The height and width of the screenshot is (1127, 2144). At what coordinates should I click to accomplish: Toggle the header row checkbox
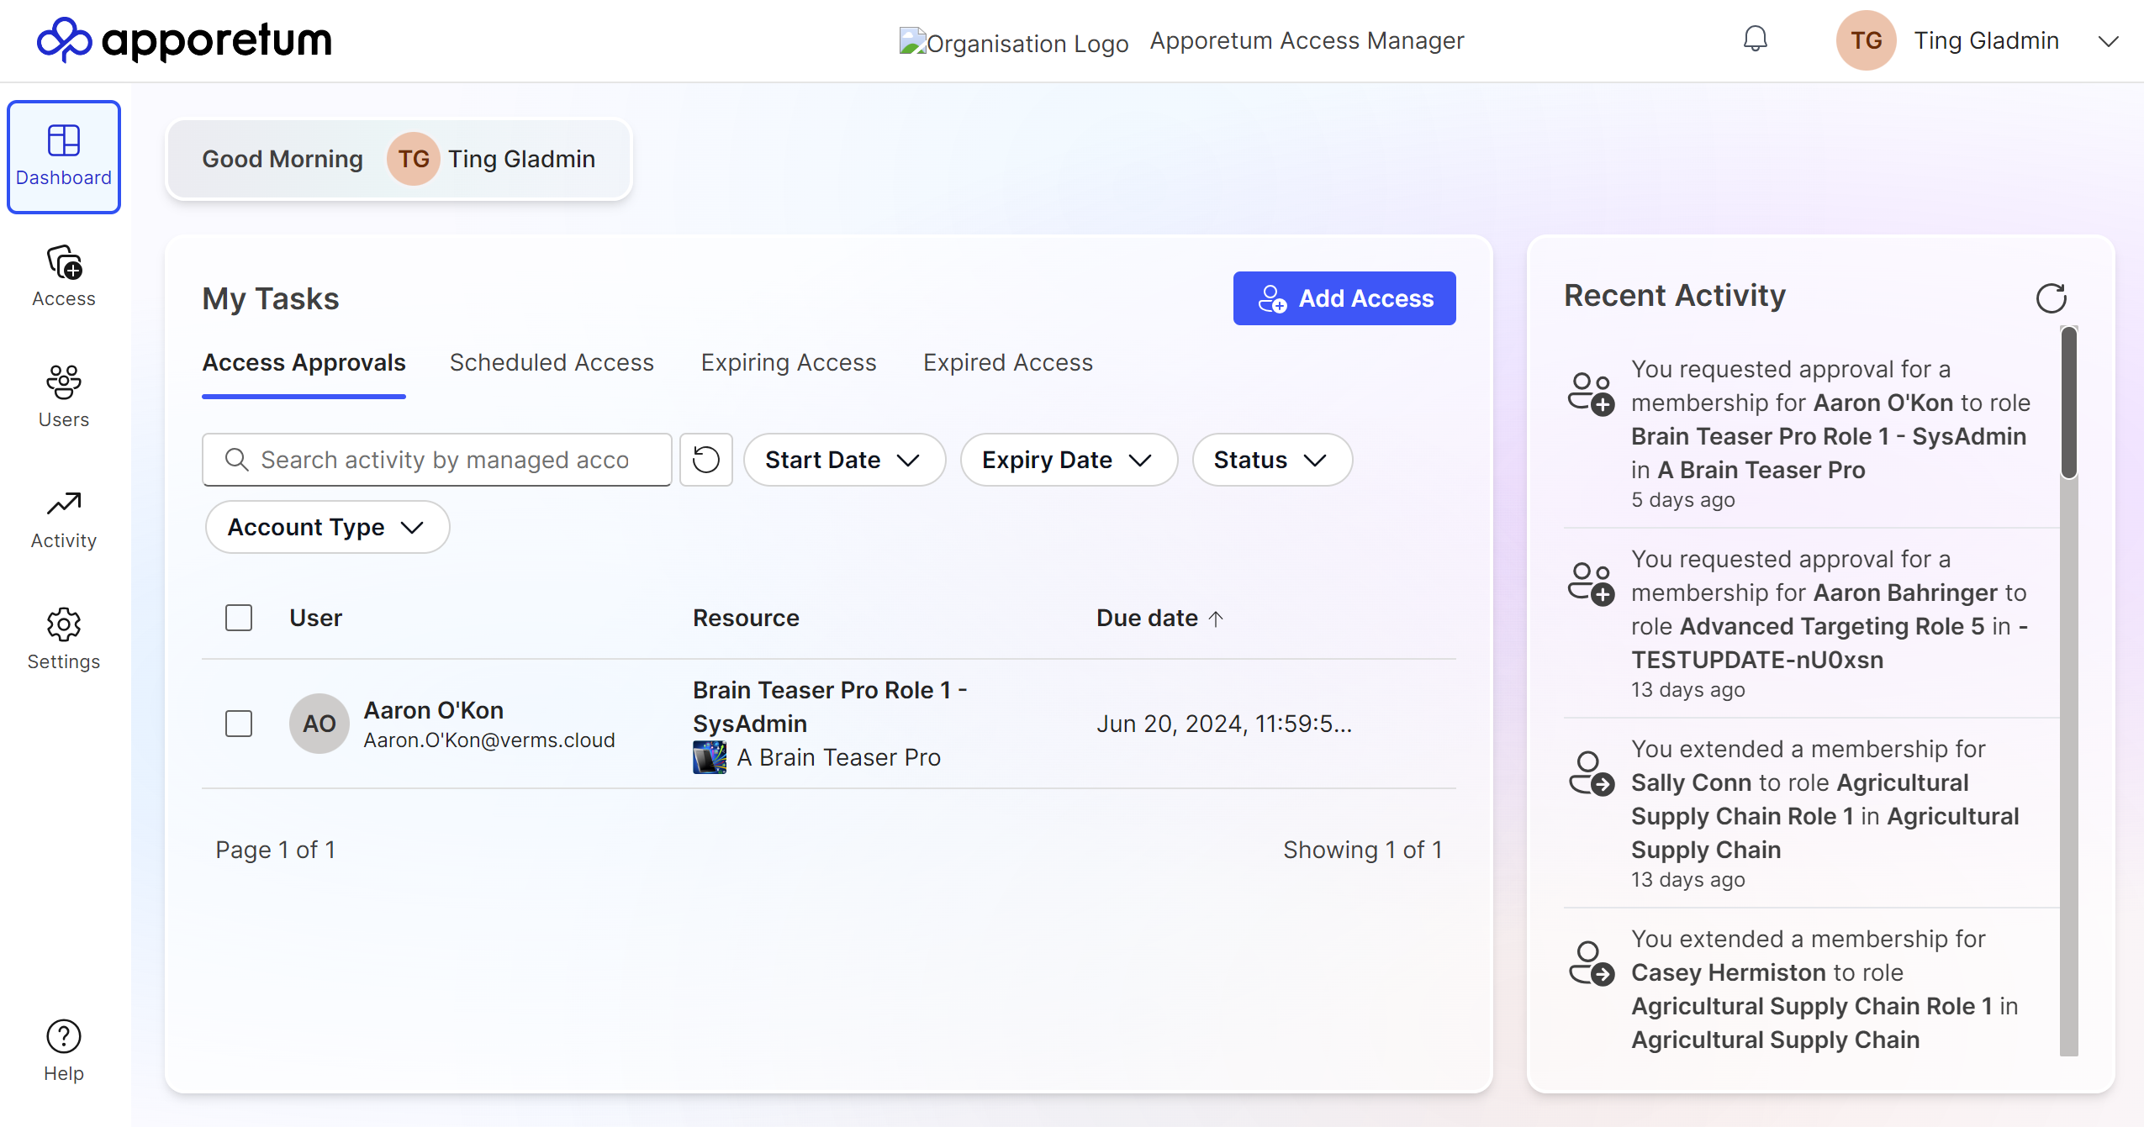238,618
